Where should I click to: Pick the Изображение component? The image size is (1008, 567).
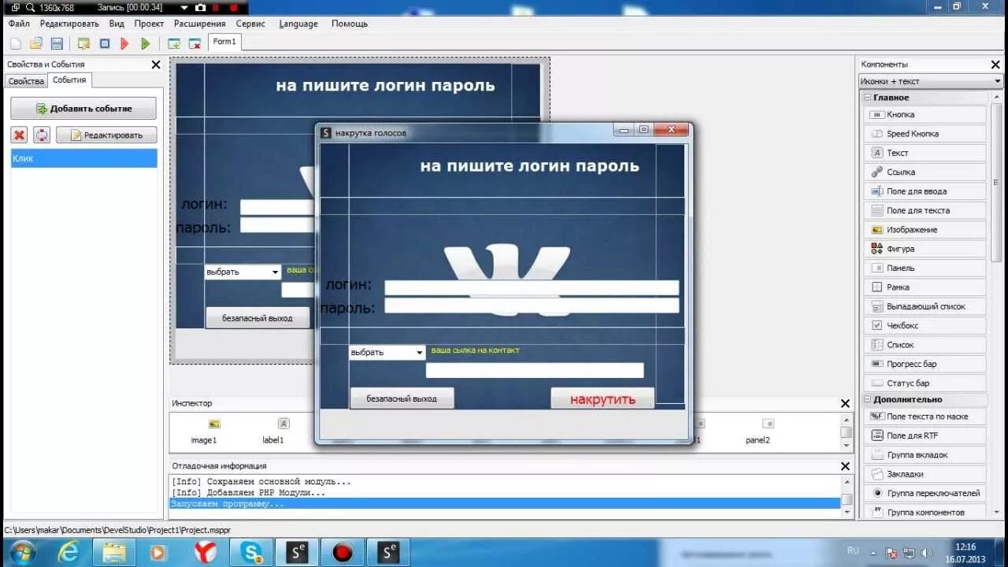coord(925,230)
